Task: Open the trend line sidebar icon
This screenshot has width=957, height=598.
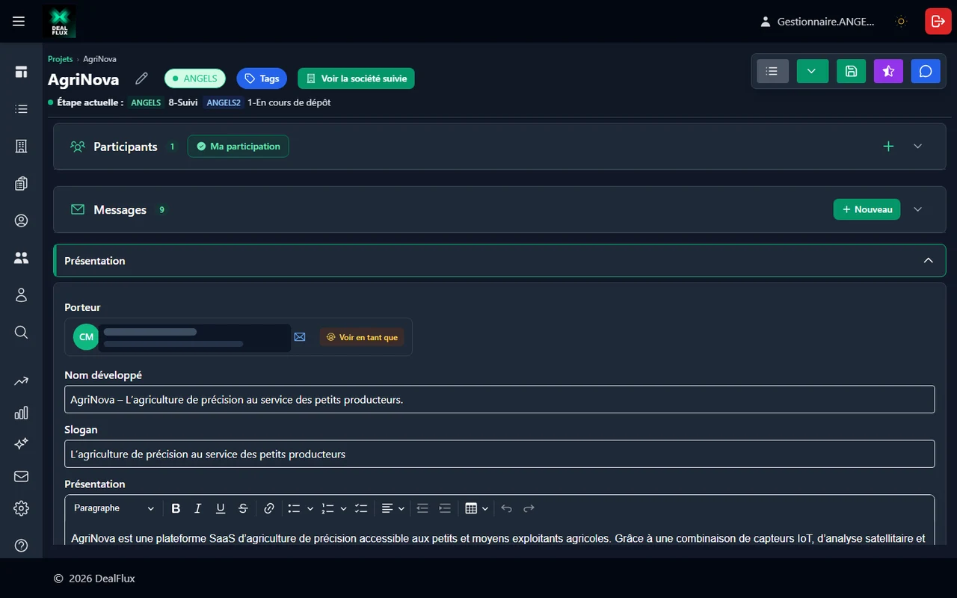Action: click(x=21, y=381)
